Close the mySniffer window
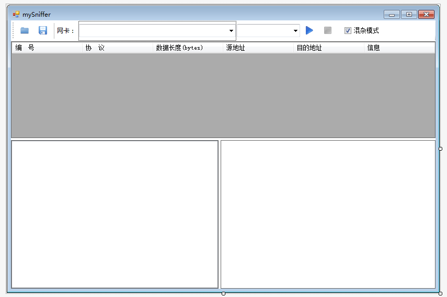This screenshot has height=297, width=447. pos(426,14)
